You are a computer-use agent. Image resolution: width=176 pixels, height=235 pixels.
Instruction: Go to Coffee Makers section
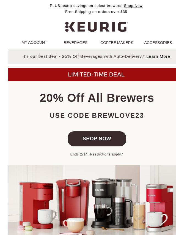(117, 43)
